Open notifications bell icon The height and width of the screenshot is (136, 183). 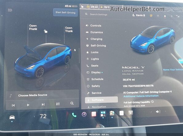tap(165, 16)
